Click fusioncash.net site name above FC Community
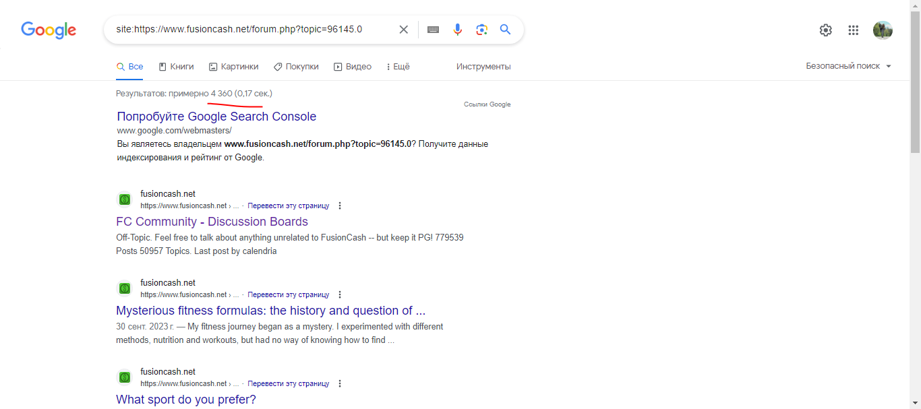 pos(168,194)
